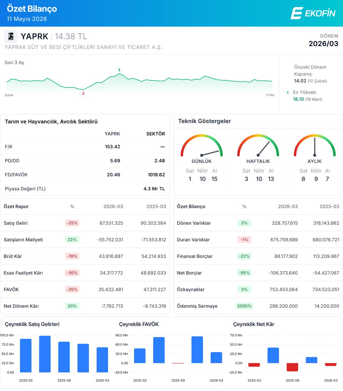Click the F/K value 153.42
The width and height of the screenshot is (343, 391).
pyautogui.click(x=113, y=147)
